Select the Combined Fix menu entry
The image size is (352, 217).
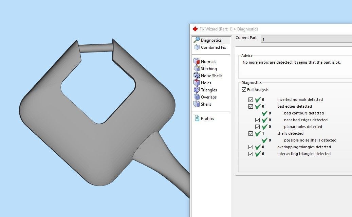[213, 47]
